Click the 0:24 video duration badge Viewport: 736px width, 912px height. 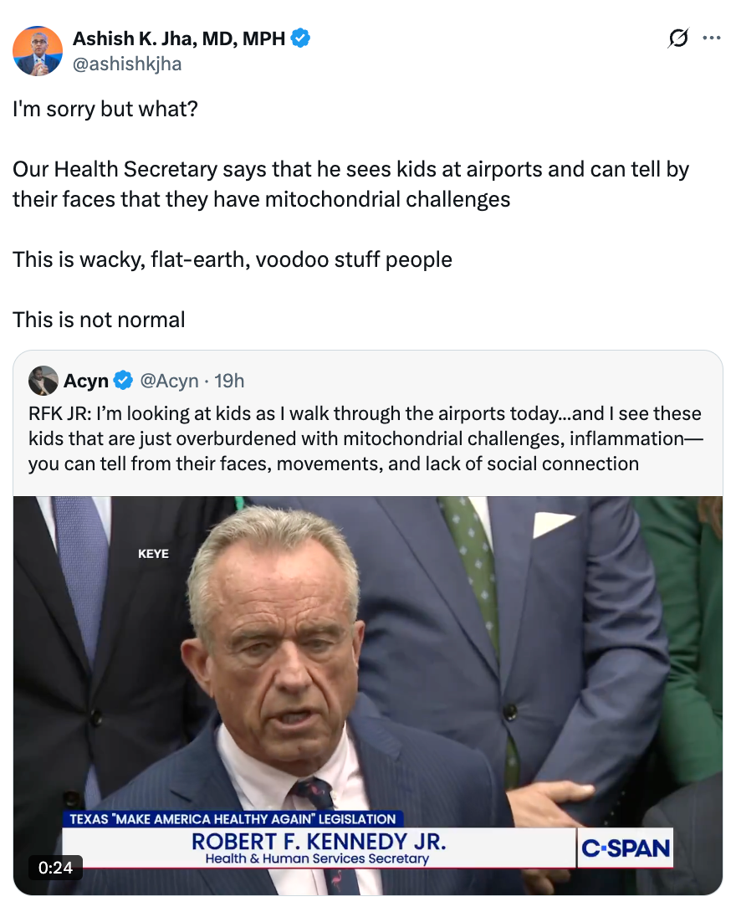coord(55,868)
